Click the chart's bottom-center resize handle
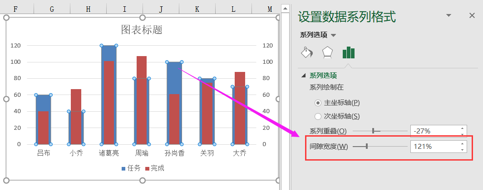 coord(143,180)
